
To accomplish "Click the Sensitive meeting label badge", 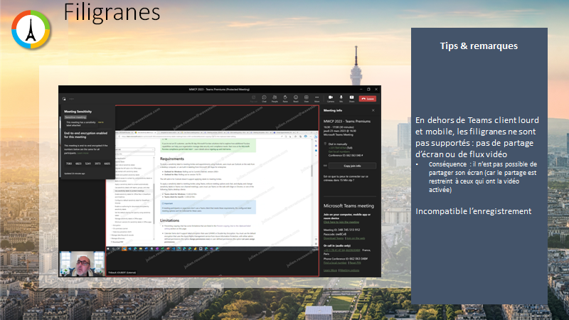I will (75, 117).
